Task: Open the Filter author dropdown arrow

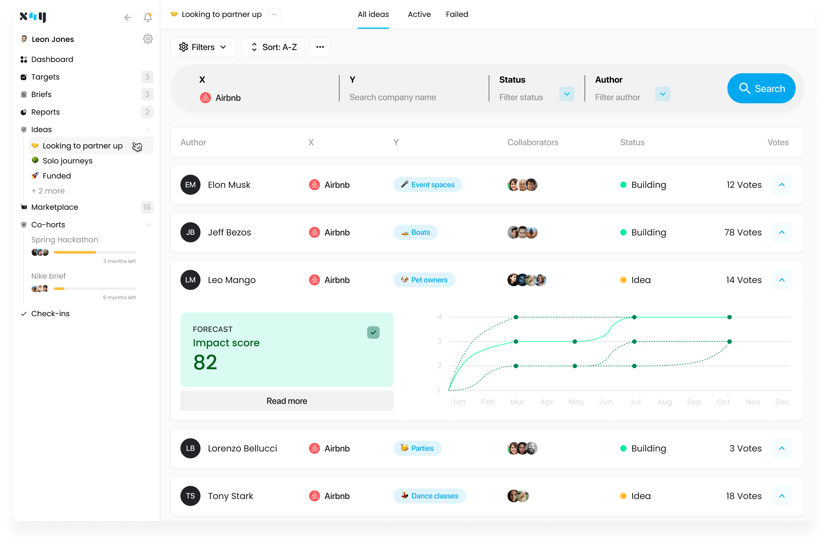Action: pyautogui.click(x=663, y=94)
